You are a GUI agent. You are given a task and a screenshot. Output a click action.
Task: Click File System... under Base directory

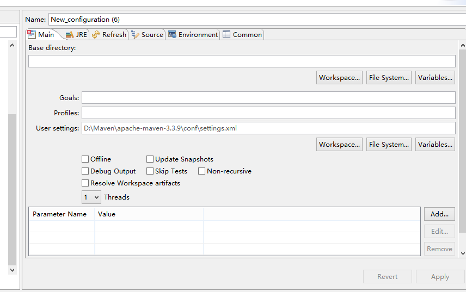pyautogui.click(x=389, y=77)
